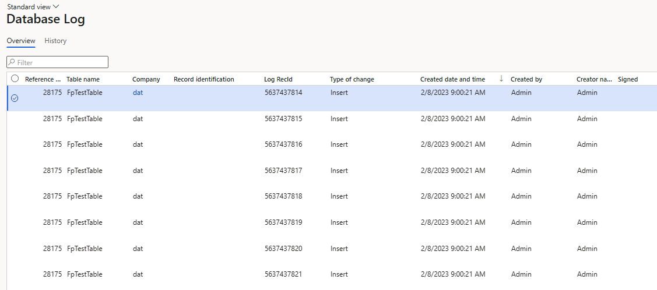Click dat company in row 5637437816
657x290 pixels.
click(x=138, y=144)
